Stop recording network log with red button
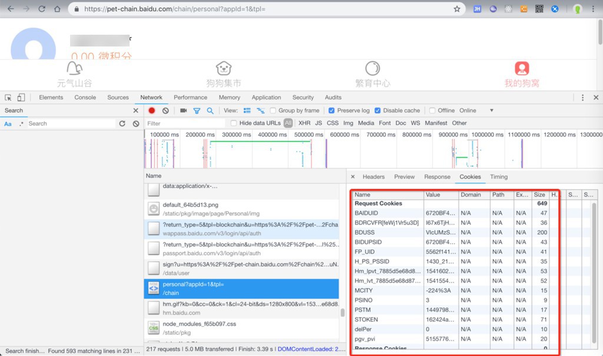This screenshot has width=603, height=356. [151, 111]
